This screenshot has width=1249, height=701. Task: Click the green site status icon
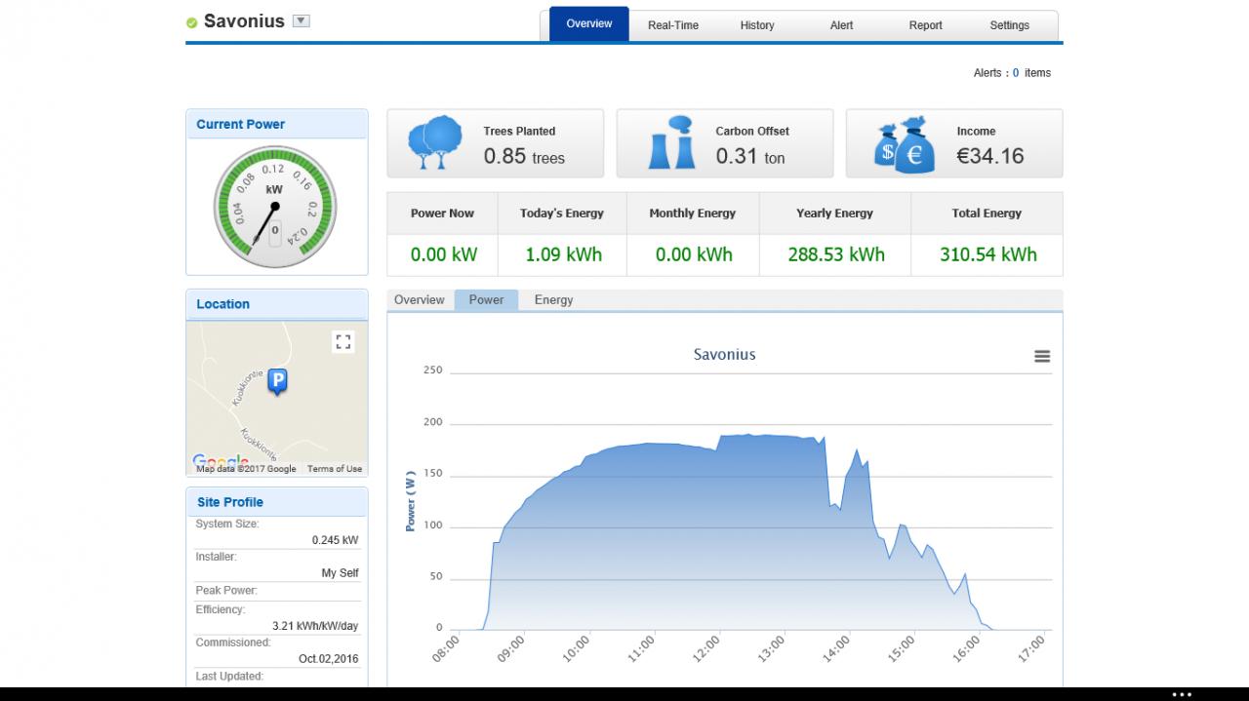point(192,21)
